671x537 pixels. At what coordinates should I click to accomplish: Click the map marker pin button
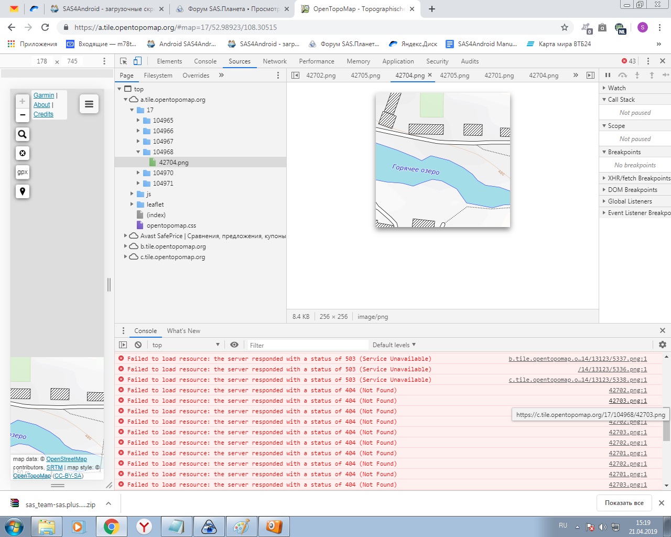click(x=22, y=191)
